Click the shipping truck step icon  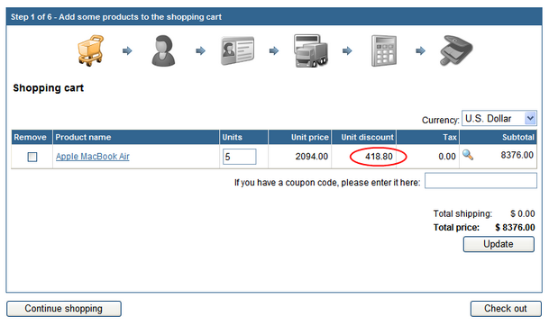pos(311,50)
